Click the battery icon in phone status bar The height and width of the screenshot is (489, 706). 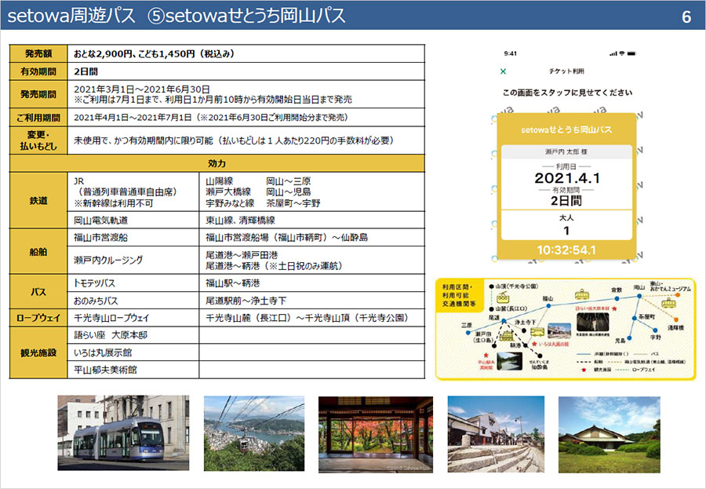coord(631,53)
